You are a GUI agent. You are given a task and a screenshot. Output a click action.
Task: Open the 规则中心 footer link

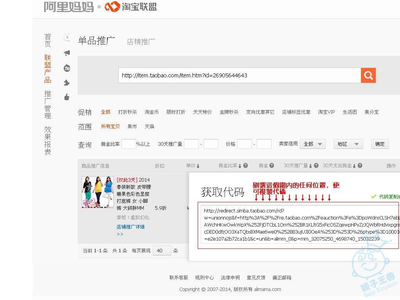click(204, 278)
